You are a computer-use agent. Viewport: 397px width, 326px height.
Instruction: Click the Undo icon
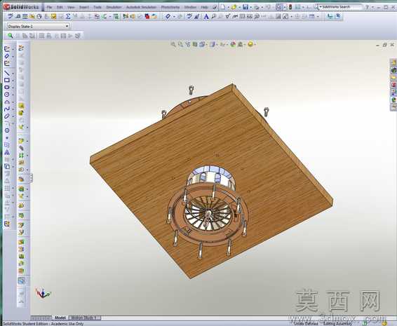click(x=268, y=7)
